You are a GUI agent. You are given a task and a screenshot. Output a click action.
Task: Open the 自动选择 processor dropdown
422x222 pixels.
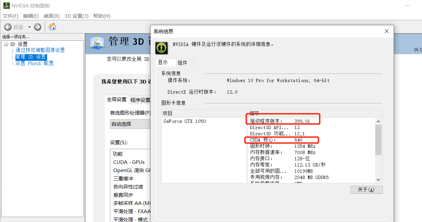click(130, 124)
